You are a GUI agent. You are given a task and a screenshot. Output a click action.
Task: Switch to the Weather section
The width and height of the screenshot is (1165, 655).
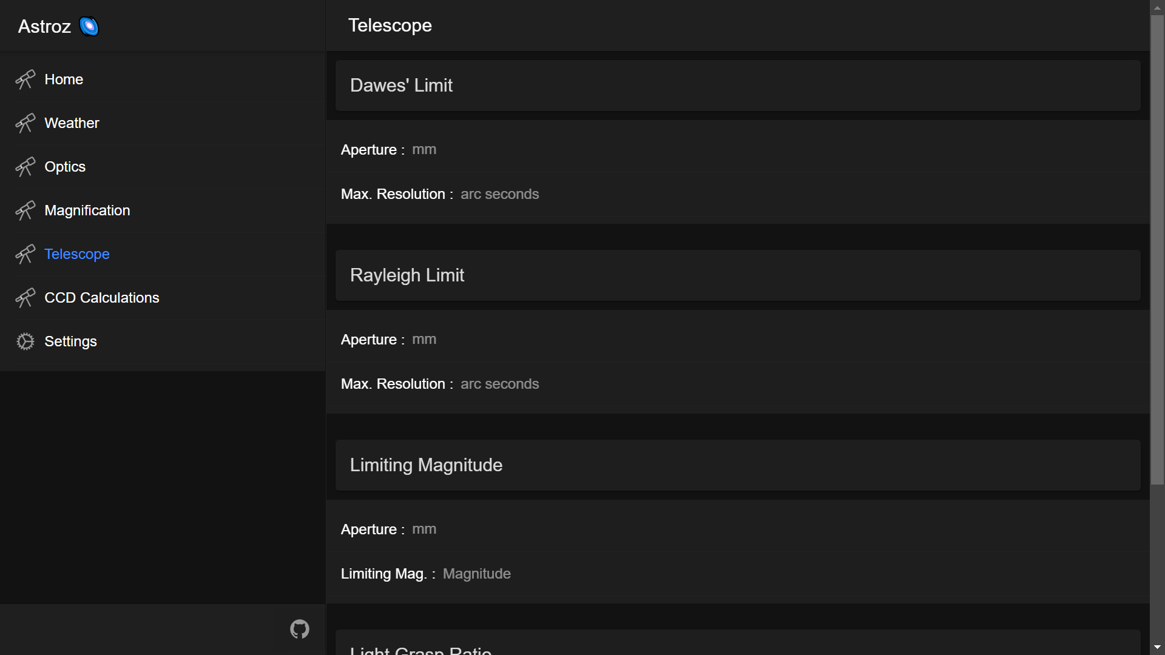coord(71,123)
